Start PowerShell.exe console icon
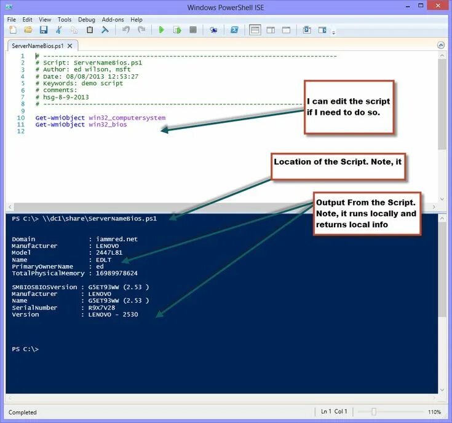Viewport: 452px width, 423px height. 234,30
